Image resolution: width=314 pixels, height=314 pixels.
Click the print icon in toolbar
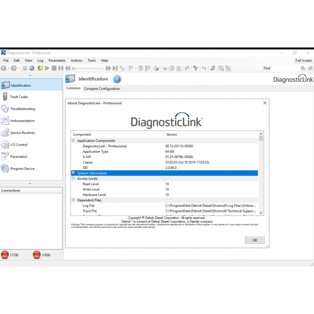[156, 68]
